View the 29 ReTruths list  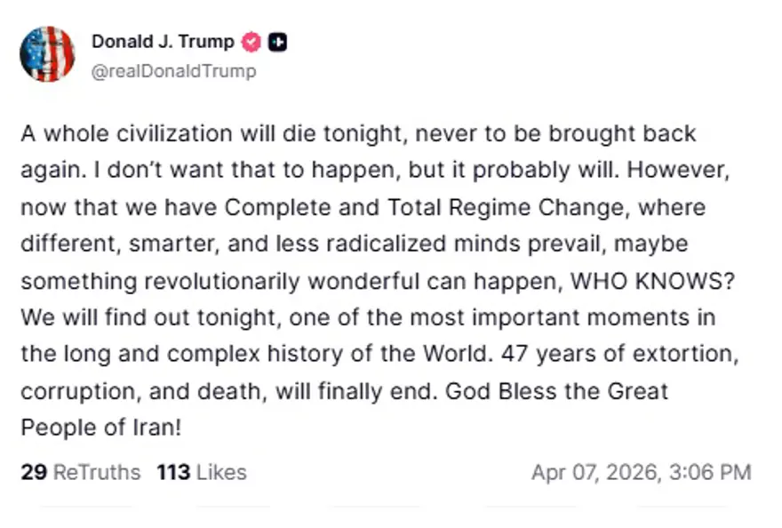[x=80, y=472]
